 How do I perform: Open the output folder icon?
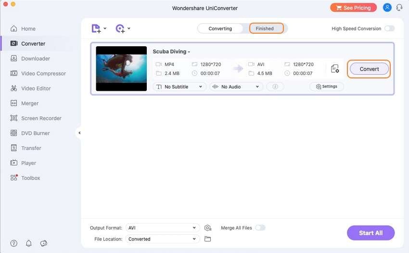pyautogui.click(x=208, y=239)
